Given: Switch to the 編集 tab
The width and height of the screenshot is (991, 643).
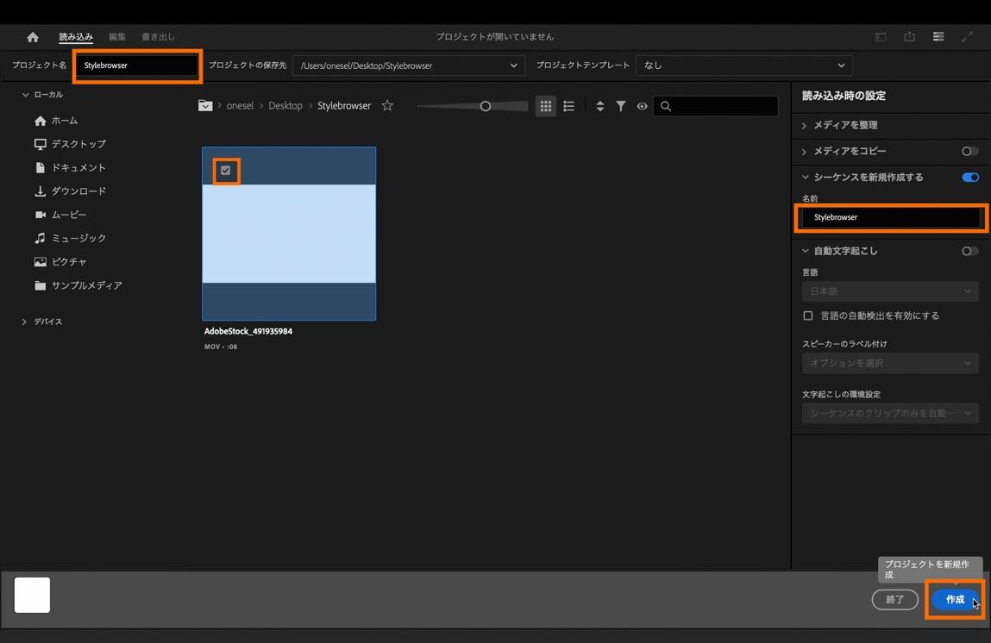Looking at the screenshot, I should [117, 37].
